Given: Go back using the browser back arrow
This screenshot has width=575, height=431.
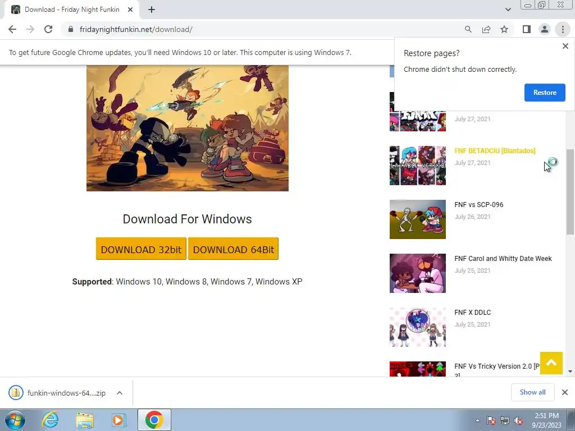Looking at the screenshot, I should (x=12, y=29).
